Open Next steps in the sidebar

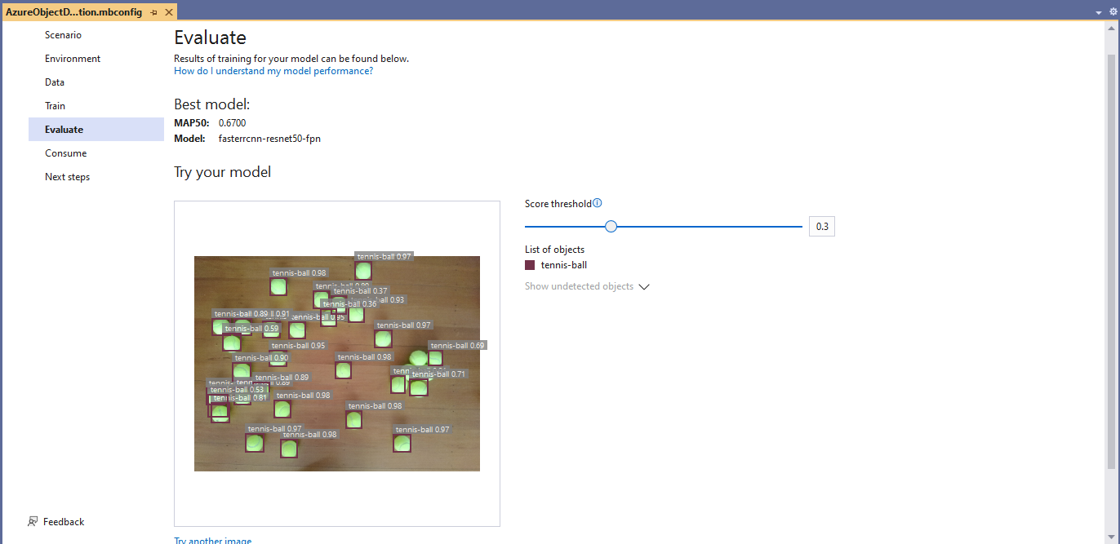coord(67,177)
